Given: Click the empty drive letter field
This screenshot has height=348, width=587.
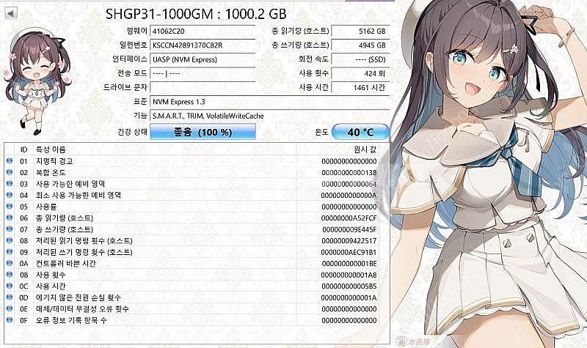Looking at the screenshot, I should click(203, 87).
